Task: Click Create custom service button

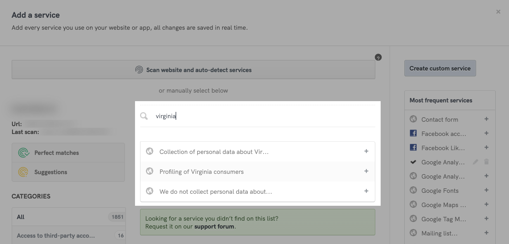Action: pyautogui.click(x=440, y=68)
